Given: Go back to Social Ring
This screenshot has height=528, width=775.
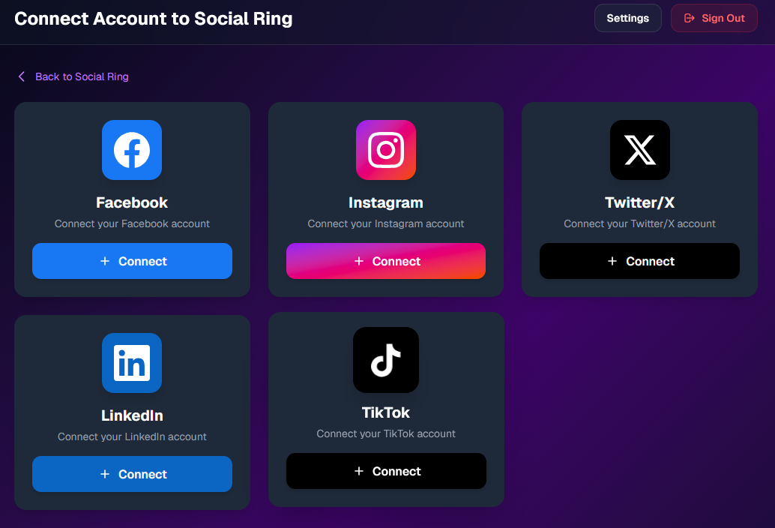Looking at the screenshot, I should point(73,76).
